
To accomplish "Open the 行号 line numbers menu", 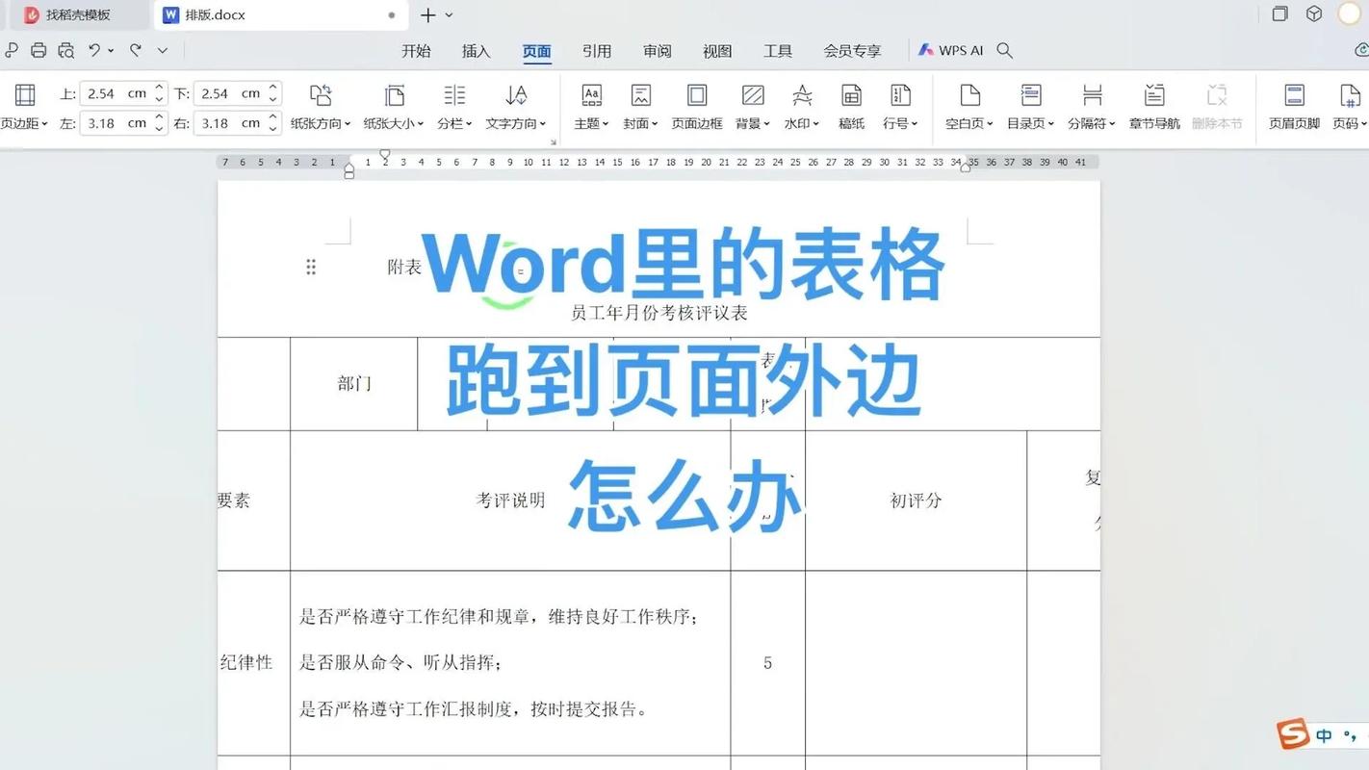I will point(900,106).
